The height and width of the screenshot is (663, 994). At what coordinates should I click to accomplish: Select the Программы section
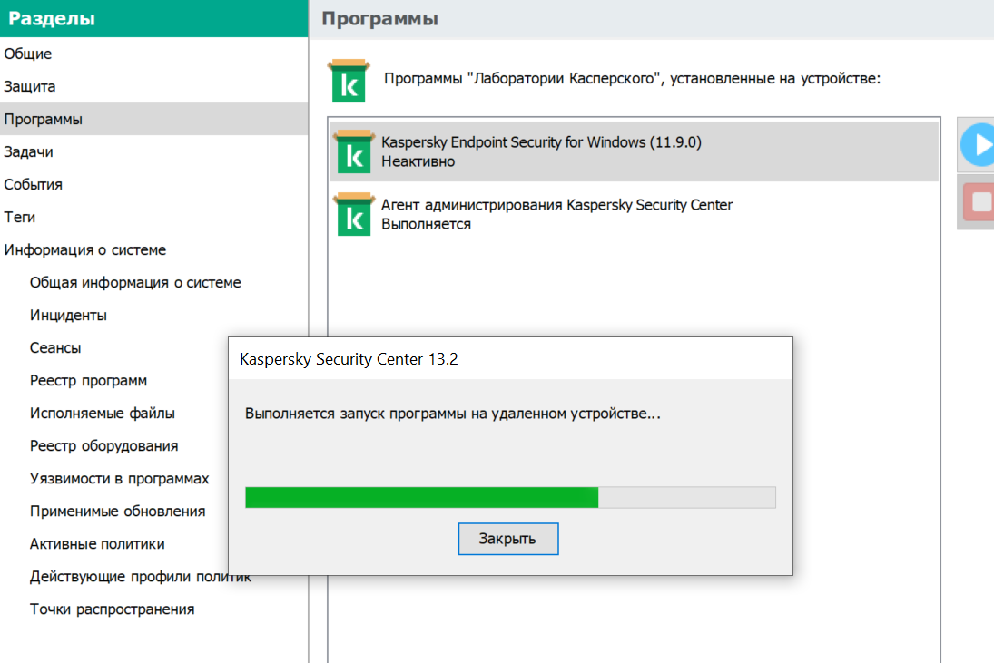tap(154, 119)
